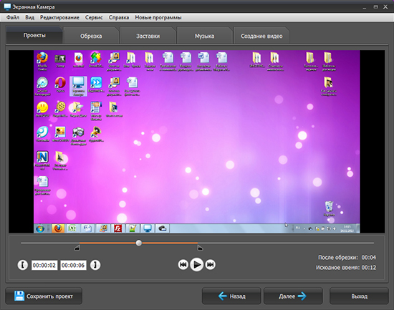The image size is (394, 310).
Task: Set trim end with the right bracket button
Action: [95, 265]
